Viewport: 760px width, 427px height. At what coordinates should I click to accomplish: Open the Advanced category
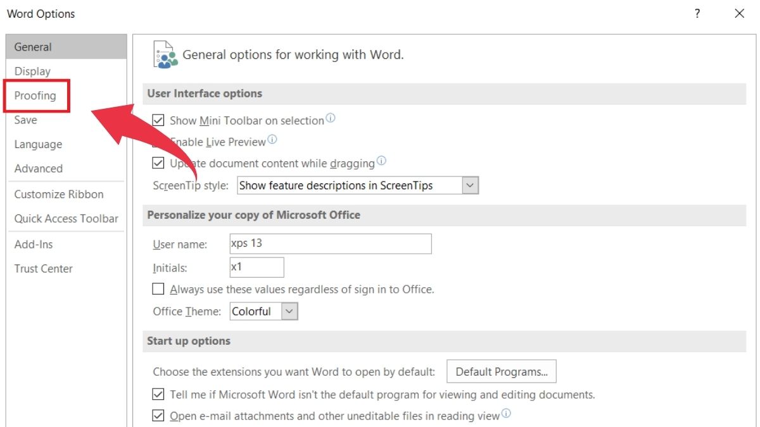pyautogui.click(x=66, y=168)
